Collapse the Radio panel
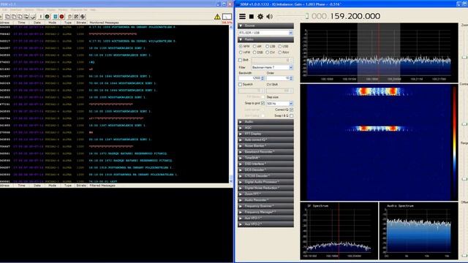 265,39
